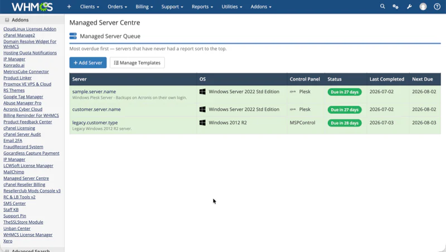Open Proxmox VE VPS & Cloud link
This screenshot has width=446, height=252.
coord(27,84)
